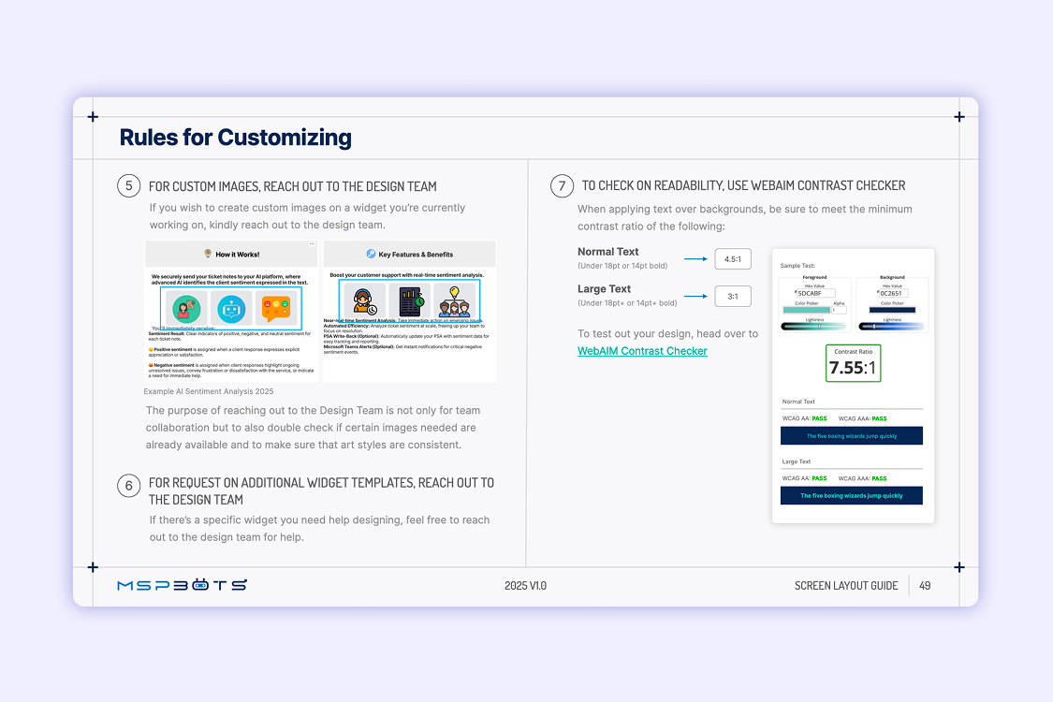The width and height of the screenshot is (1053, 702).
Task: Click page number 49
Action: click(925, 586)
